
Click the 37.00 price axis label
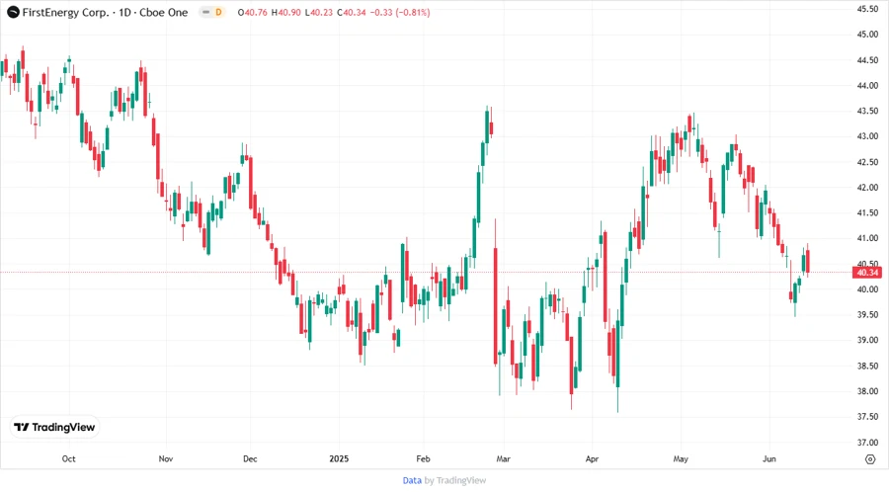(867, 443)
